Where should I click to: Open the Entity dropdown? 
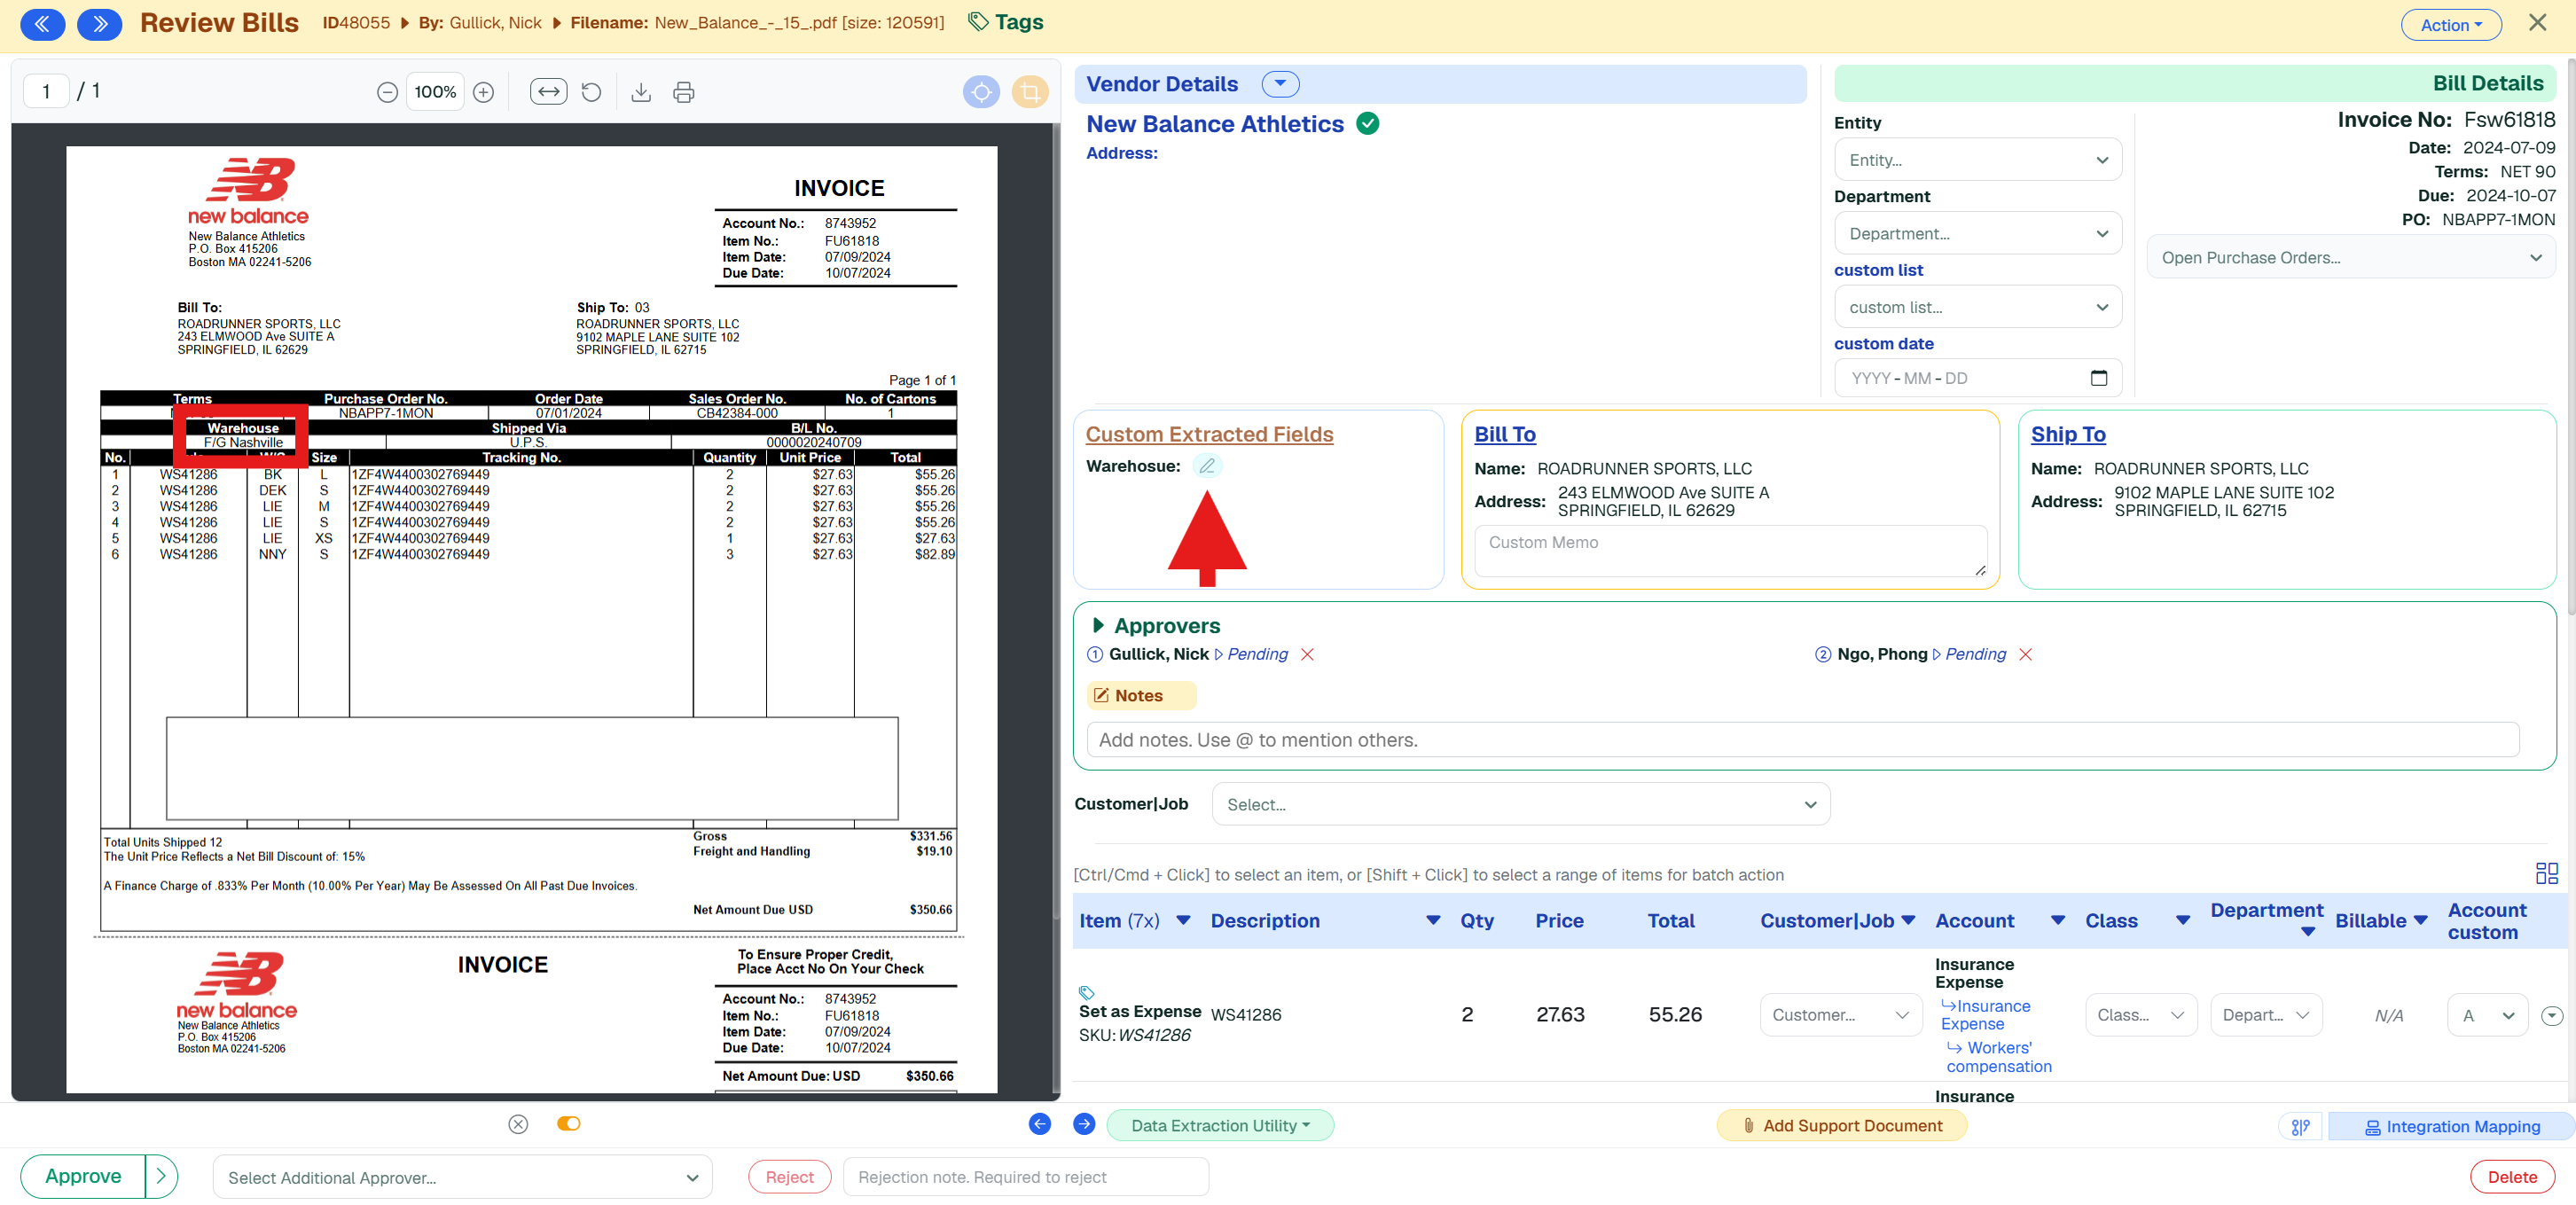tap(1977, 160)
